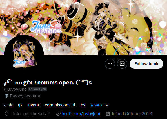This screenshot has height=119, width=167.
Task: Click the @luvbyjuno username handle
Action: 15,89
